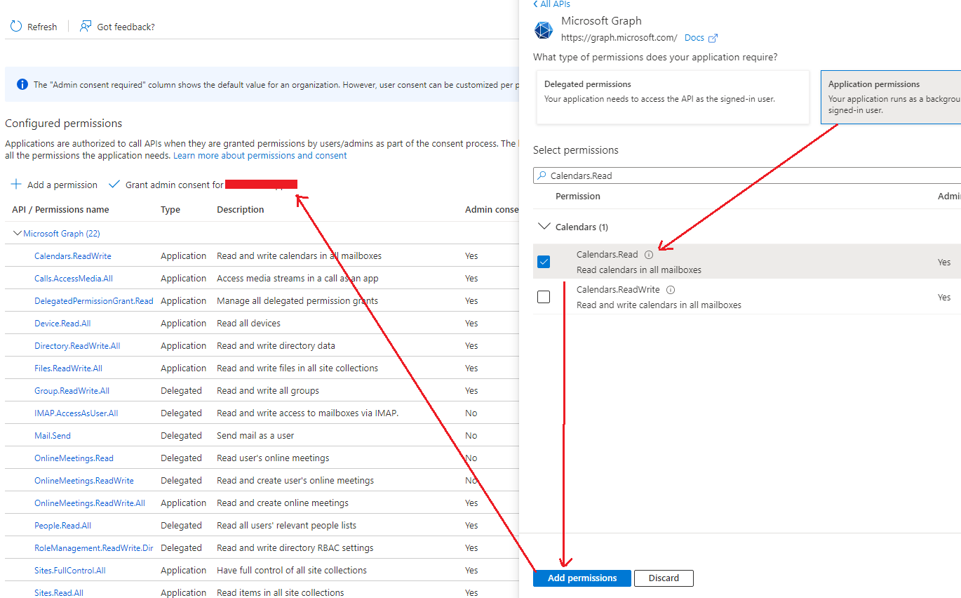Image resolution: width=961 pixels, height=598 pixels.
Task: Click the Description column header
Action: [241, 210]
